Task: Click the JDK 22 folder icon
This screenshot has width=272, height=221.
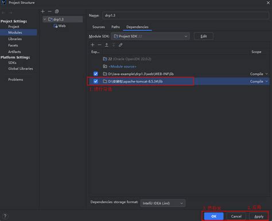Action: [x=105, y=59]
